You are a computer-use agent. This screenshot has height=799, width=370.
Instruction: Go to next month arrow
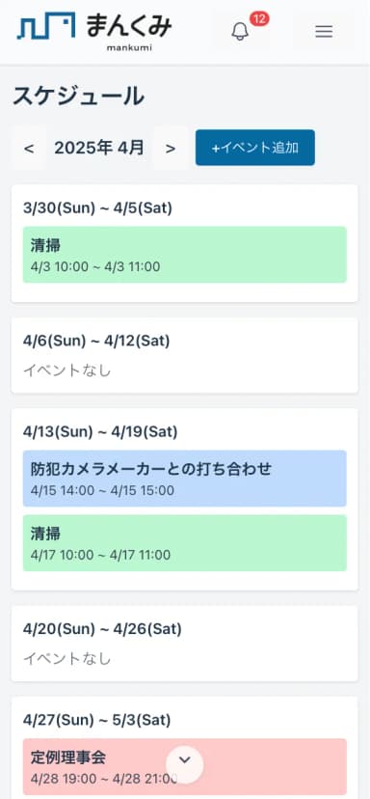[x=171, y=149]
